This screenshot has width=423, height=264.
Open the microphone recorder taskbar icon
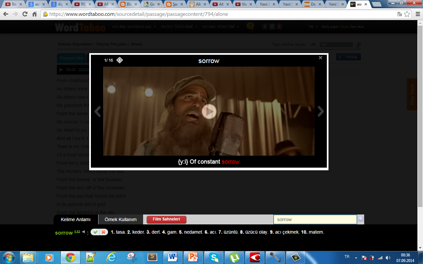click(275, 257)
